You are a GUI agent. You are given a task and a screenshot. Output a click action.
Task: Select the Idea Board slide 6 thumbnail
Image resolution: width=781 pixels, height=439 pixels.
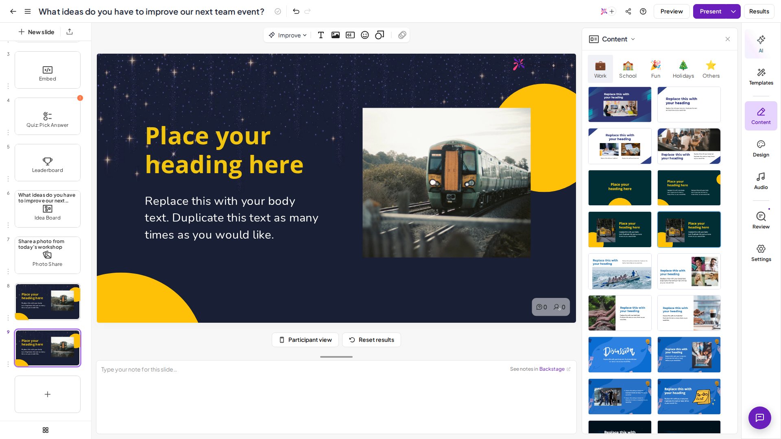48,209
